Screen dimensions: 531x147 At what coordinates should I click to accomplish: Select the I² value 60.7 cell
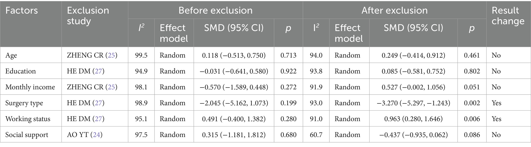pyautogui.click(x=316, y=135)
